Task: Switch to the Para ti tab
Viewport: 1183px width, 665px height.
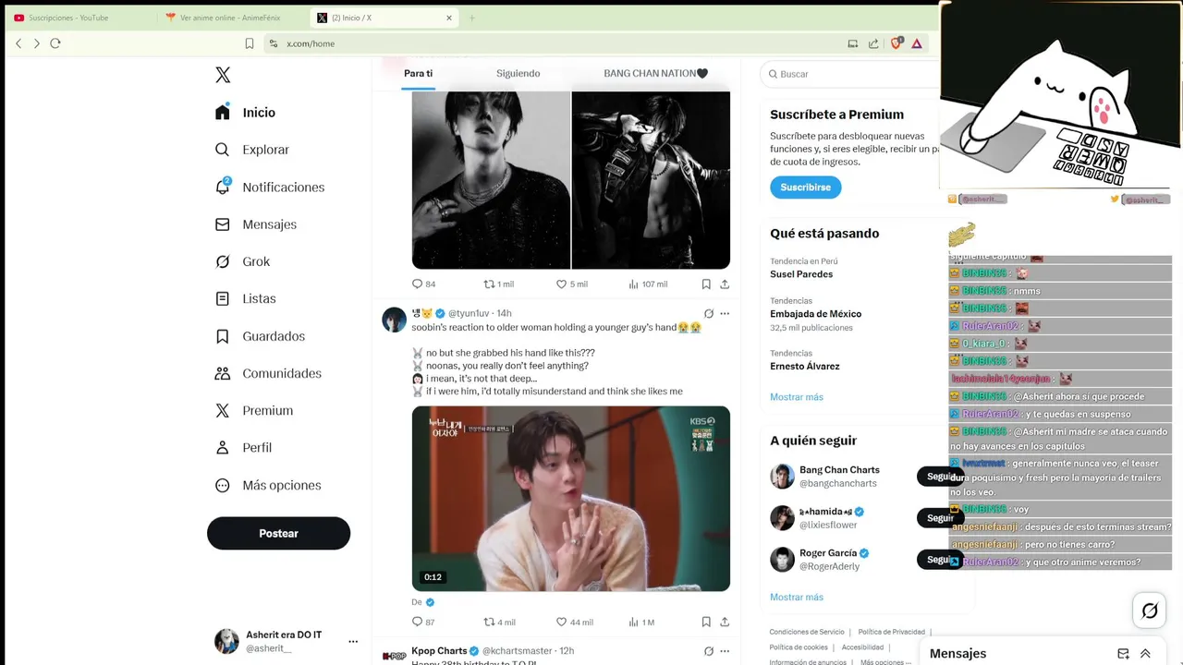Action: click(418, 73)
